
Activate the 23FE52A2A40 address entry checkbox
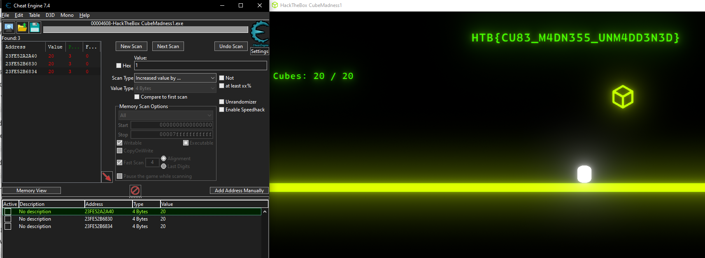coord(8,212)
